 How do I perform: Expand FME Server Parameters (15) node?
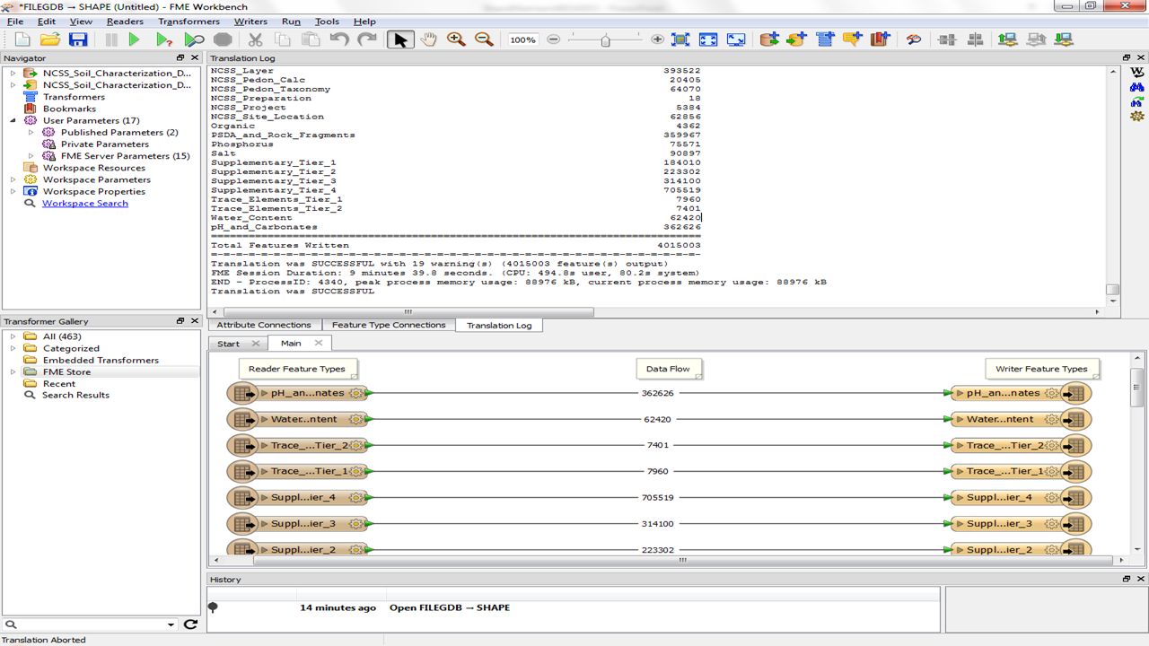31,155
